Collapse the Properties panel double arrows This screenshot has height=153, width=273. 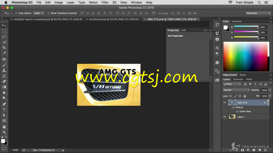[205, 30]
